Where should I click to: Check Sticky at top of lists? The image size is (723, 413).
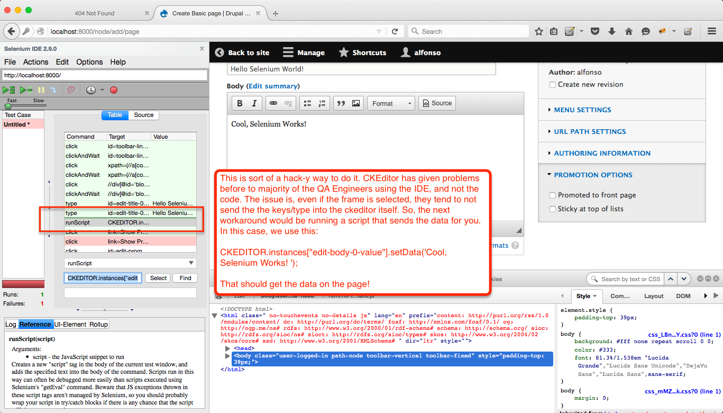tap(553, 209)
